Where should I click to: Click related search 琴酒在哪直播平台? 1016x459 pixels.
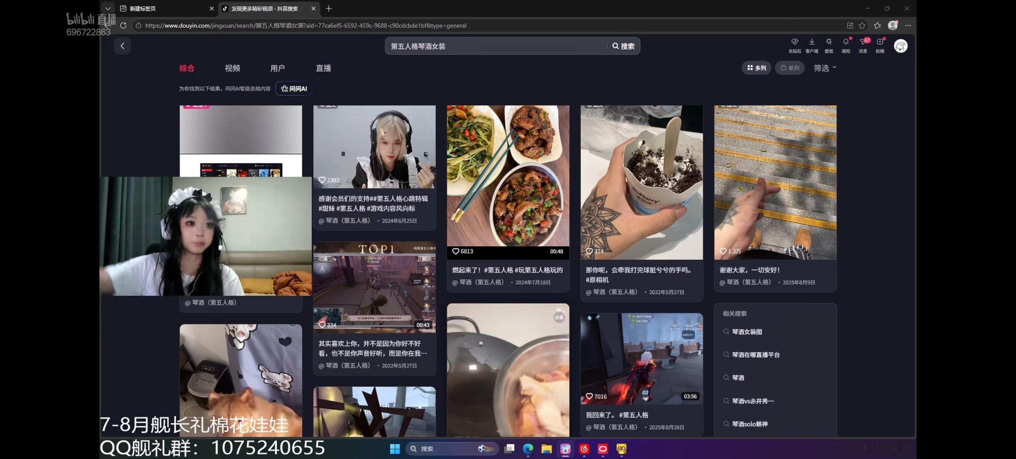(x=755, y=354)
